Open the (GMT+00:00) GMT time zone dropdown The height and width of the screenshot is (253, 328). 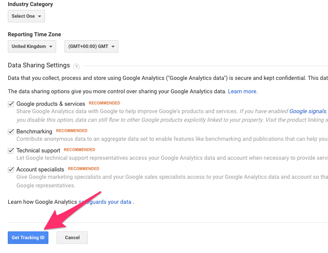[x=91, y=47]
